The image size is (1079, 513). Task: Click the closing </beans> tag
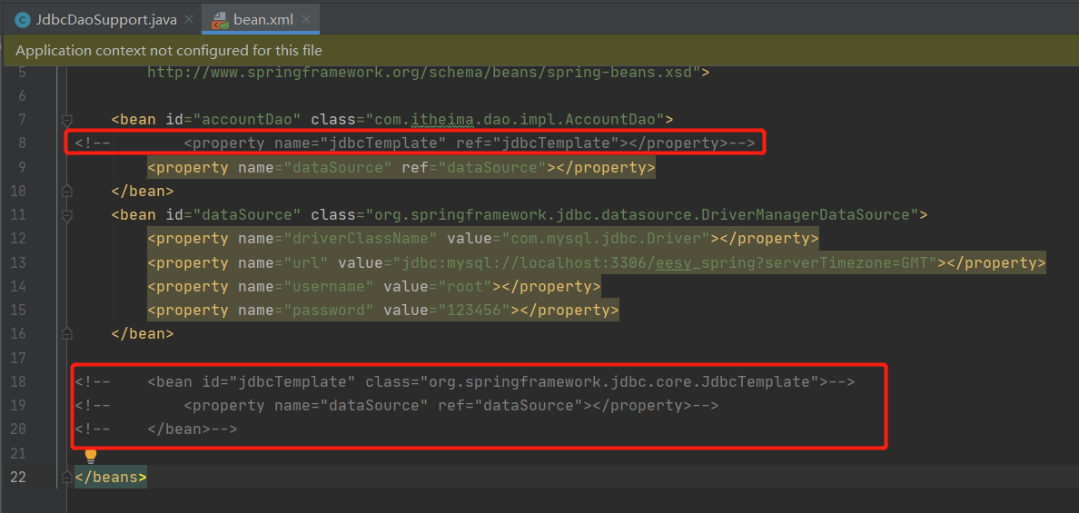[x=111, y=477]
